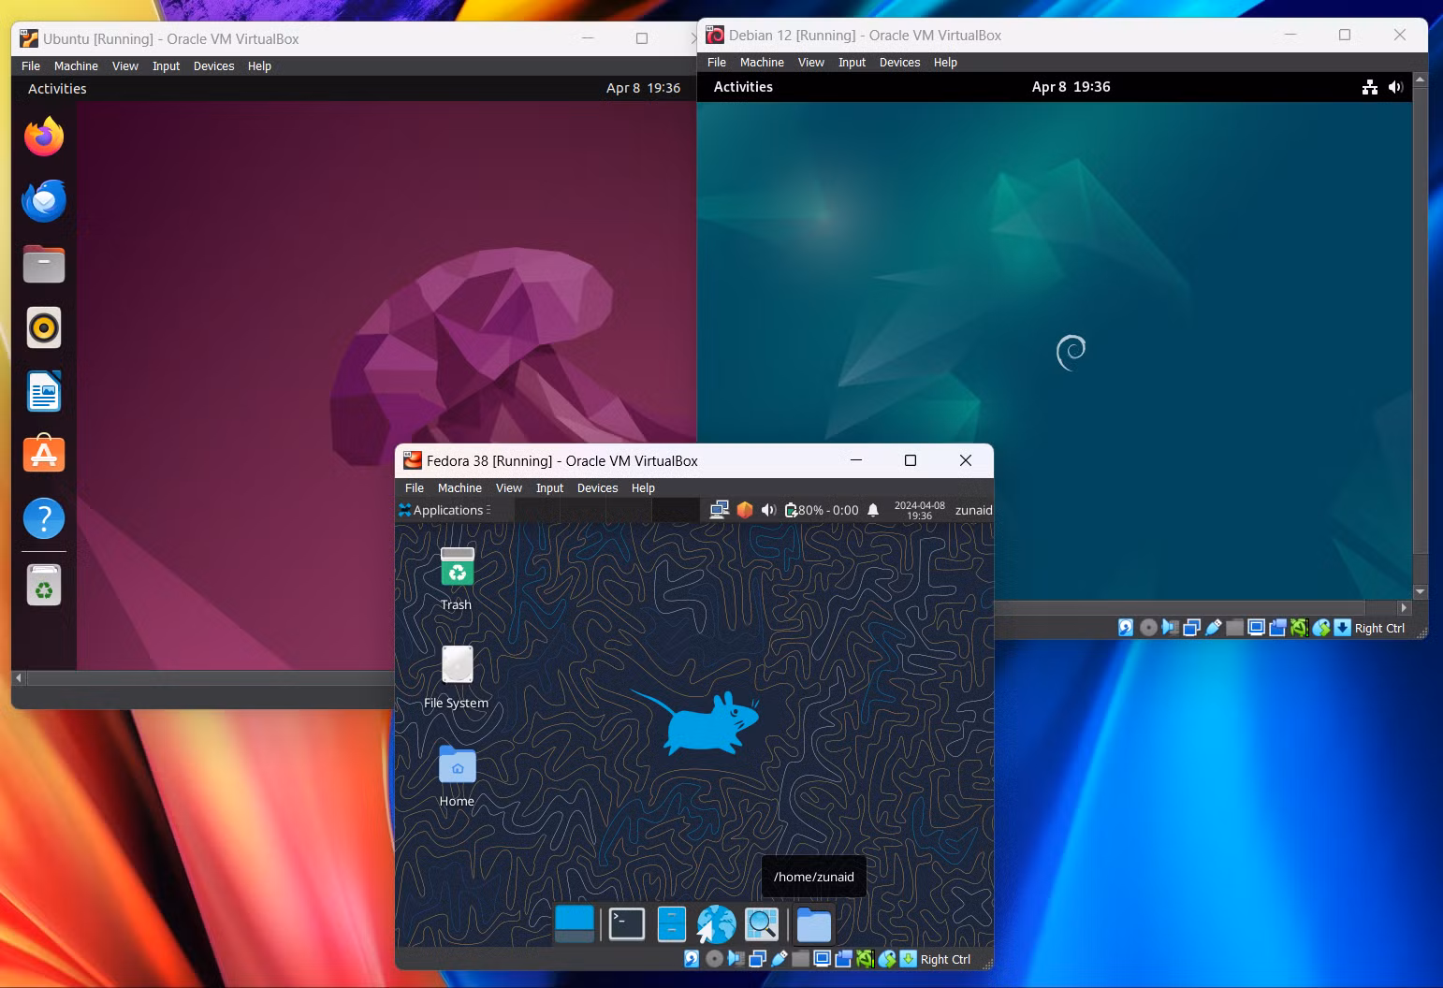Open zunaid user menu in Fedora panel
Image resolution: width=1443 pixels, height=988 pixels.
[x=973, y=510]
